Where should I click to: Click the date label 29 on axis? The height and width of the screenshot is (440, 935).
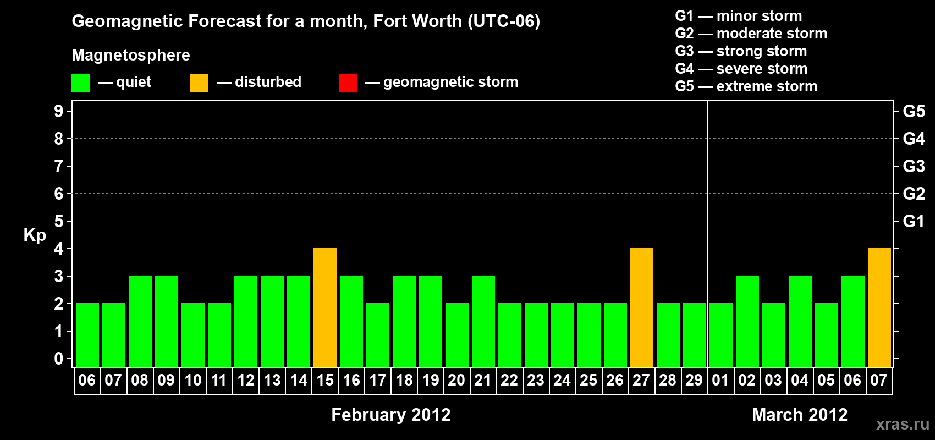tap(694, 381)
